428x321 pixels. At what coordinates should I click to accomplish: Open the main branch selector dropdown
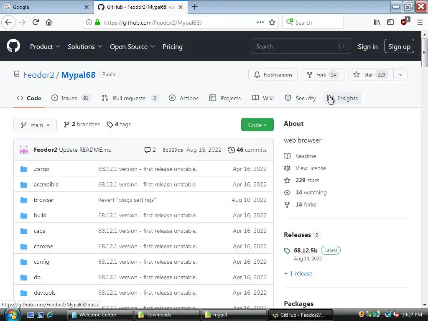pos(35,125)
